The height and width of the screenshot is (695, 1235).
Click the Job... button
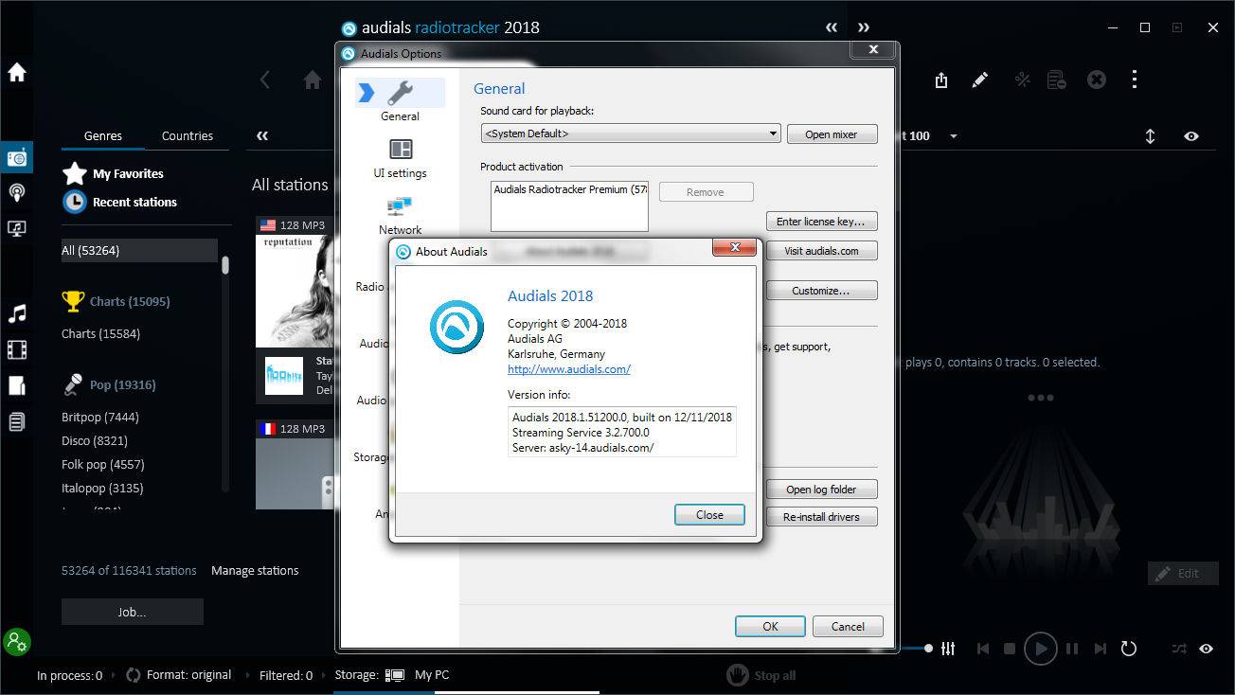pyautogui.click(x=133, y=612)
